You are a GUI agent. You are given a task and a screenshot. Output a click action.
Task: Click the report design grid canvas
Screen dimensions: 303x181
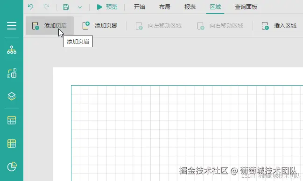tap(187, 133)
